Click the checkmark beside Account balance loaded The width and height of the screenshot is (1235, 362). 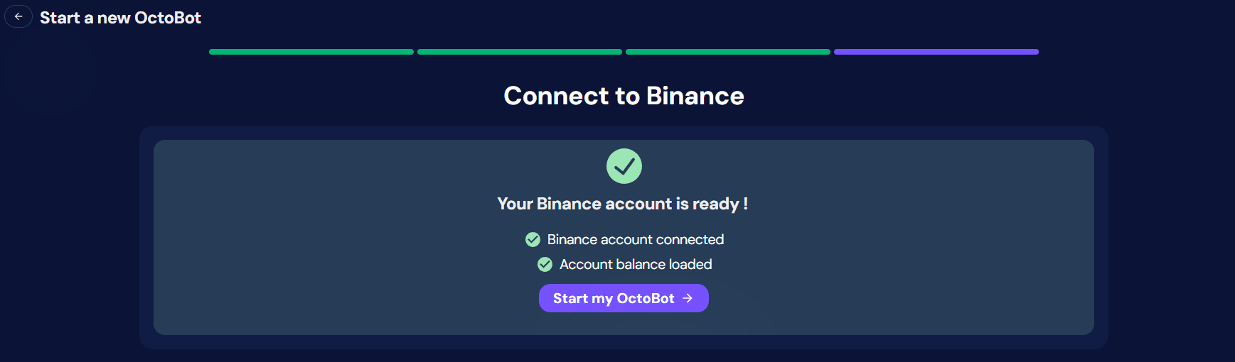coord(545,265)
